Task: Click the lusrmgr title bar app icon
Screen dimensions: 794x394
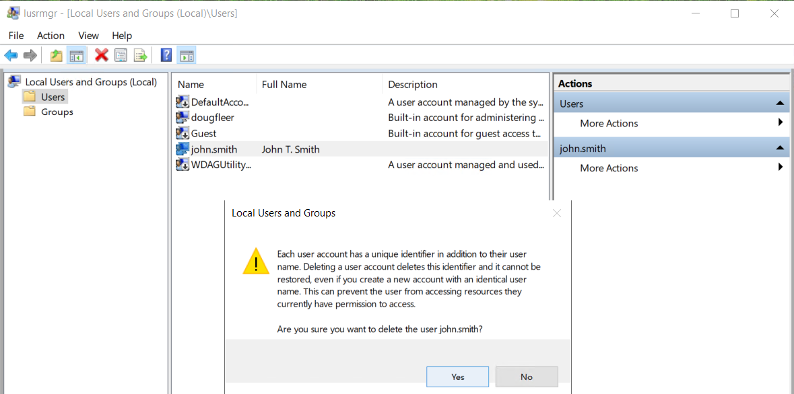Action: 13,13
